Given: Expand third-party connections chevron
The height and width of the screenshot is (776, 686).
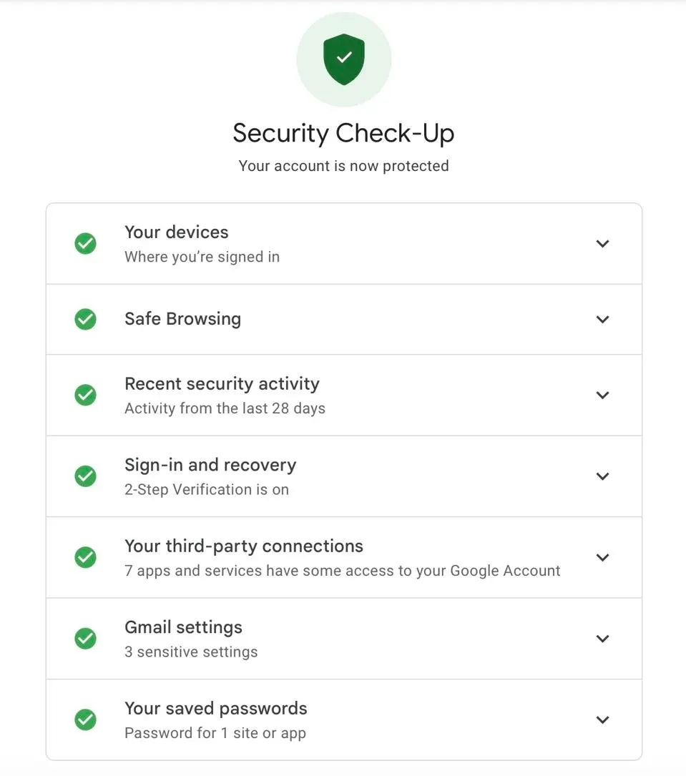Looking at the screenshot, I should pos(602,557).
